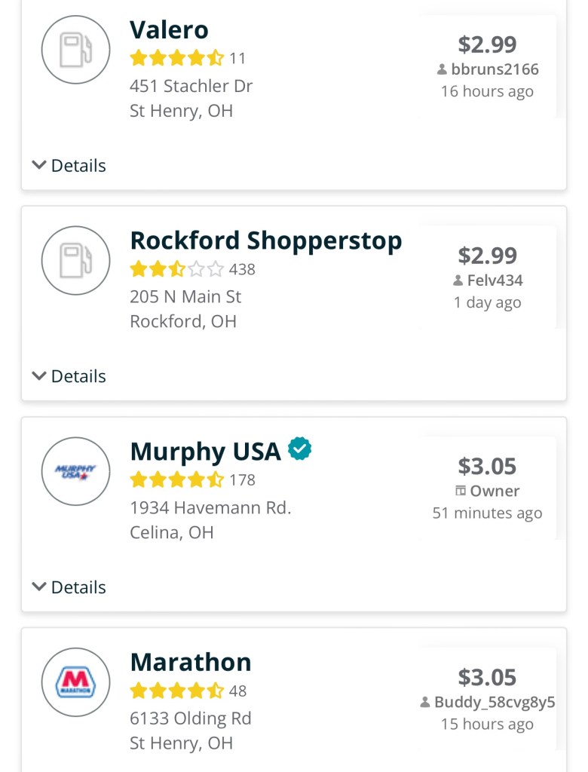588x772 pixels.
Task: Open the Rockford Shopperstop station link
Action: coord(265,241)
